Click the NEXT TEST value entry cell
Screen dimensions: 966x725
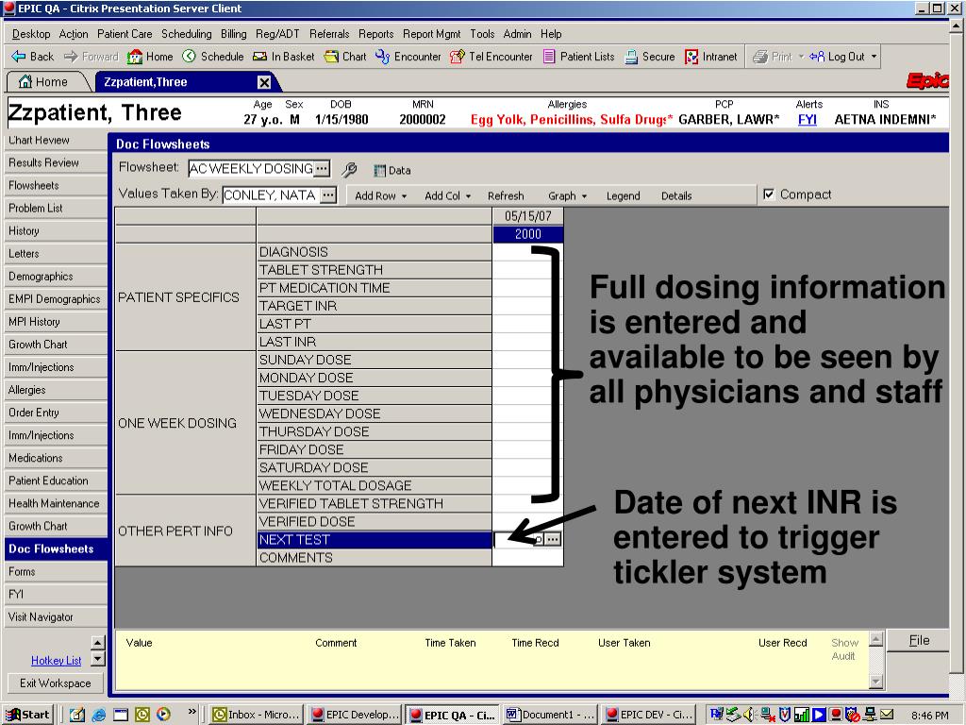click(519, 539)
